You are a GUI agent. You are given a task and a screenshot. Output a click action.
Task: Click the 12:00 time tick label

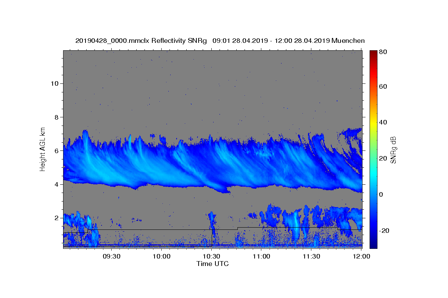click(361, 256)
